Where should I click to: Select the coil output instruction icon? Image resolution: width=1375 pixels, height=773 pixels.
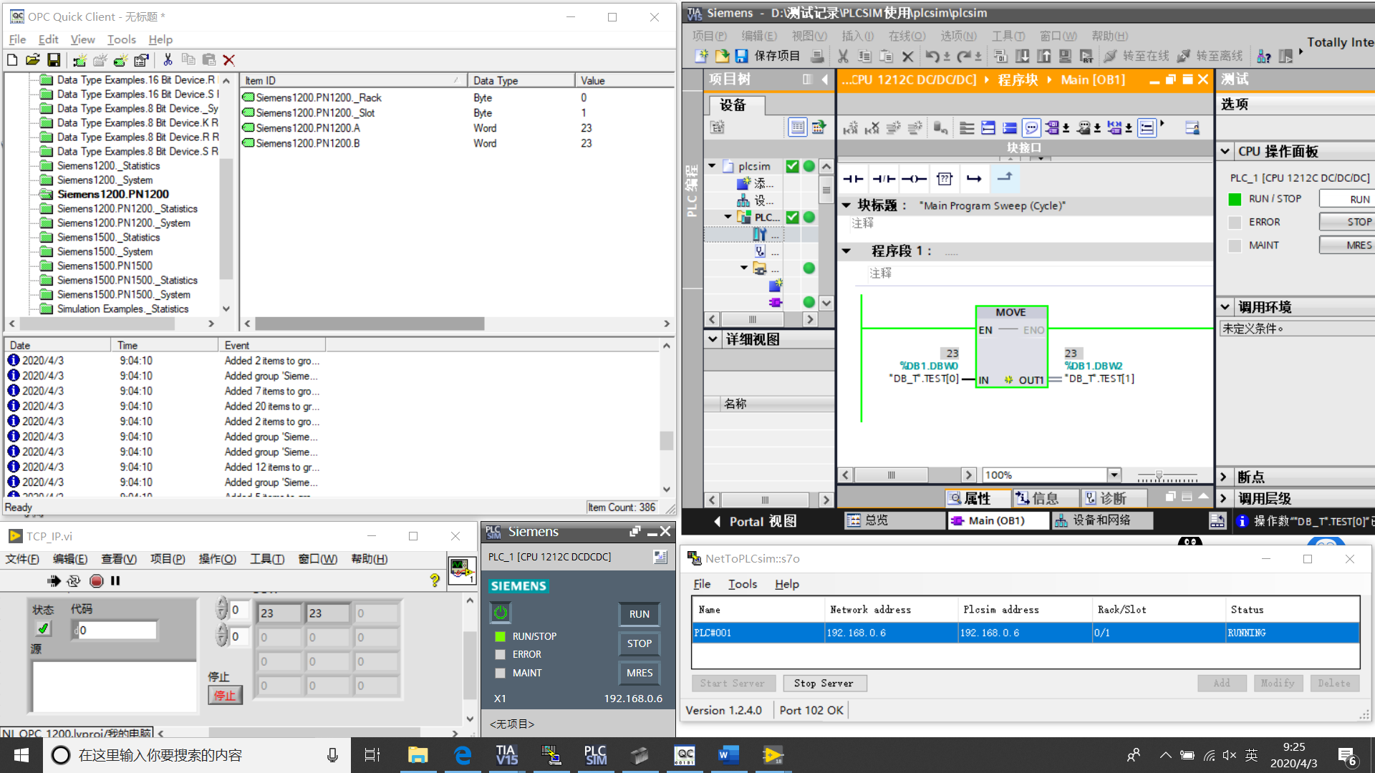[x=915, y=178]
